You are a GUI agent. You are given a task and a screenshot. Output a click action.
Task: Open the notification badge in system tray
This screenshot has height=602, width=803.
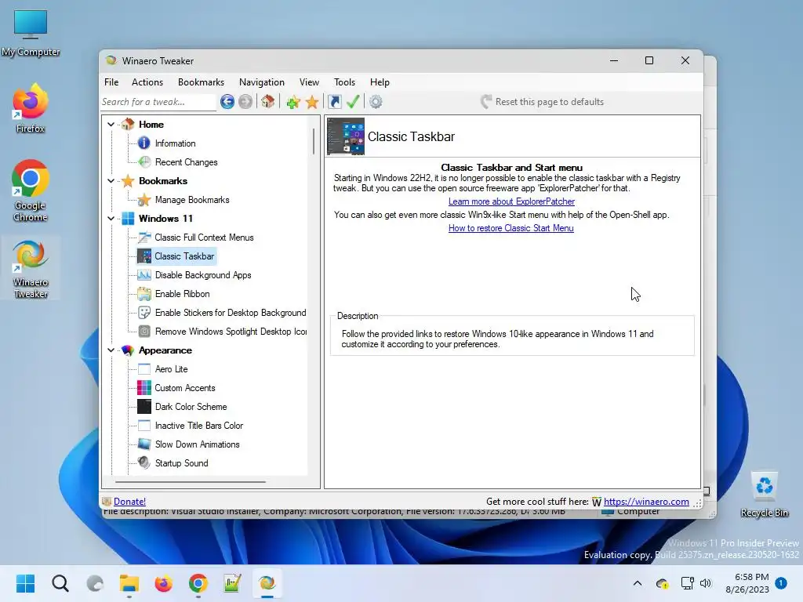point(781,583)
